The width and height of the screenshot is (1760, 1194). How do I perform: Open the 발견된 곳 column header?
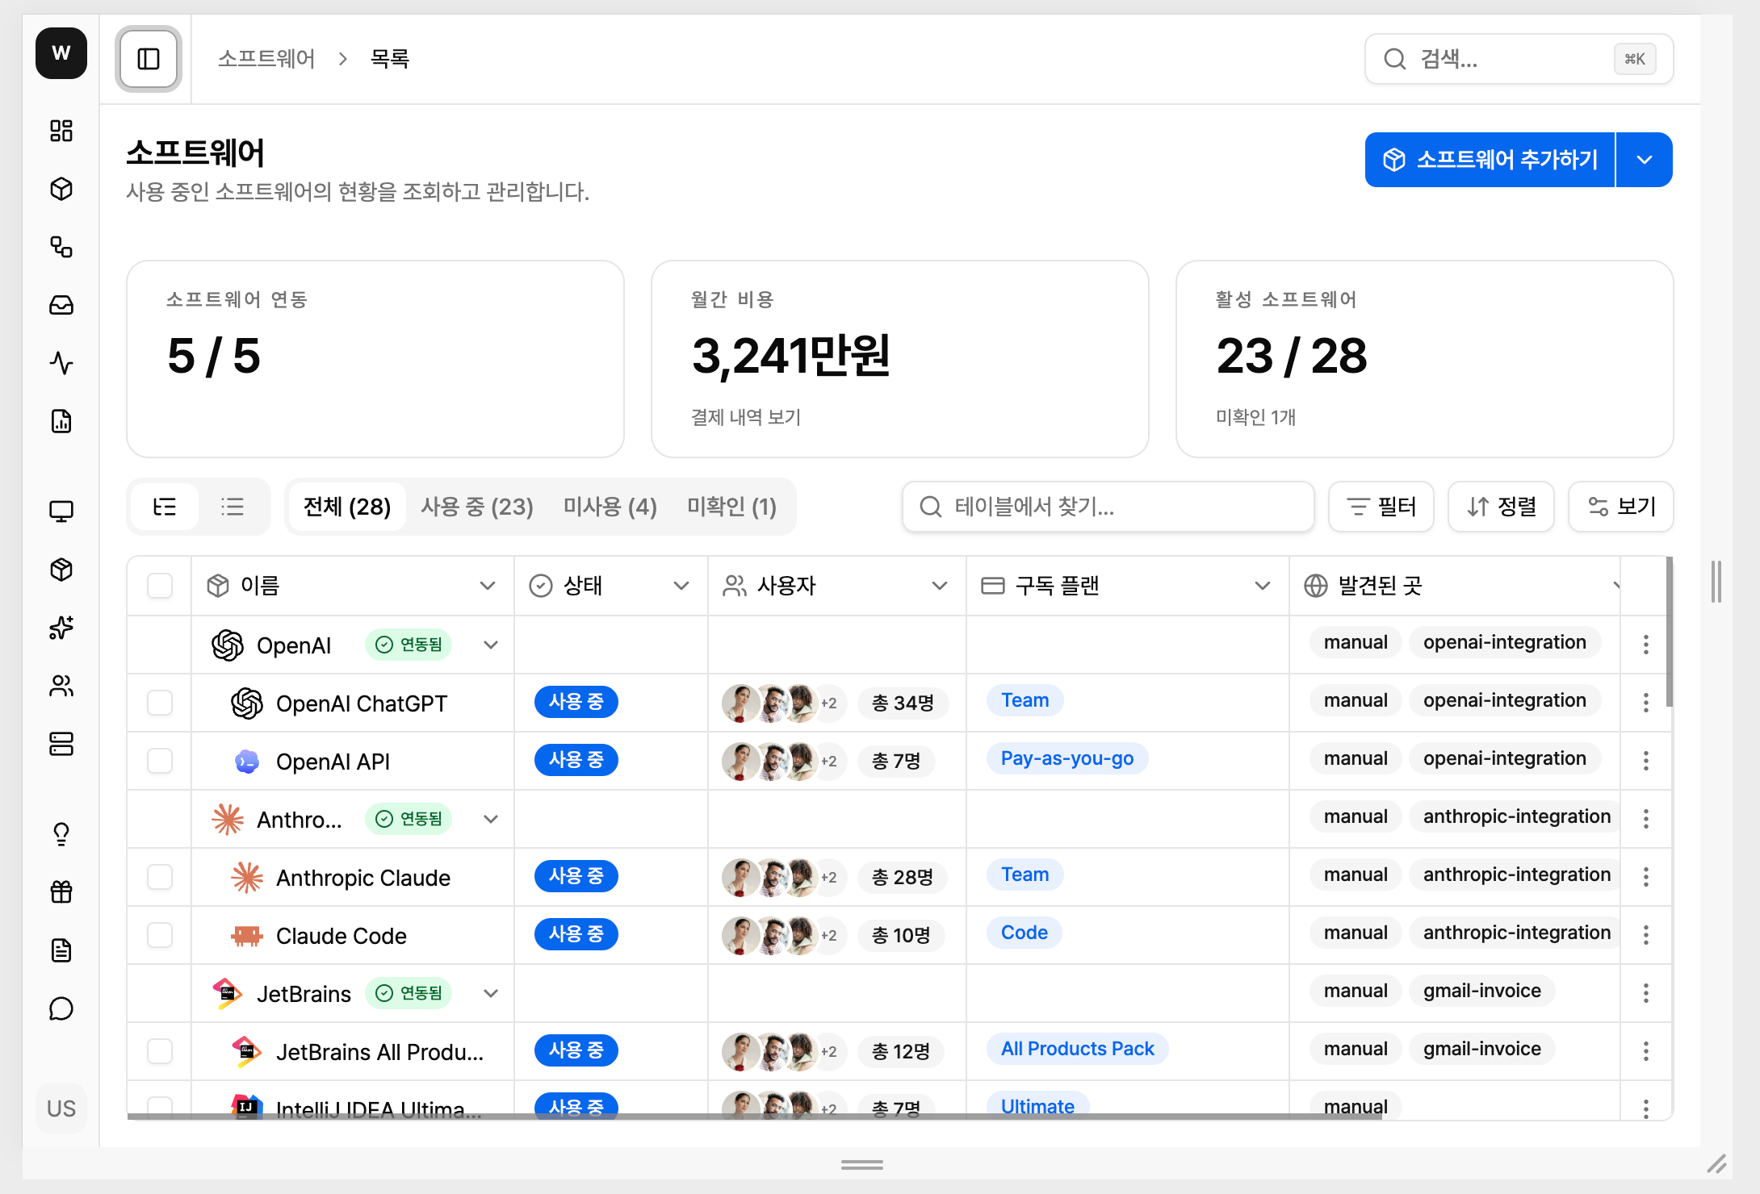[1455, 586]
